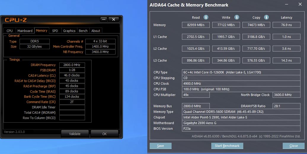Click the BIOS Version field F23a
This screenshot has width=307, height=154.
pyautogui.click(x=241, y=129)
